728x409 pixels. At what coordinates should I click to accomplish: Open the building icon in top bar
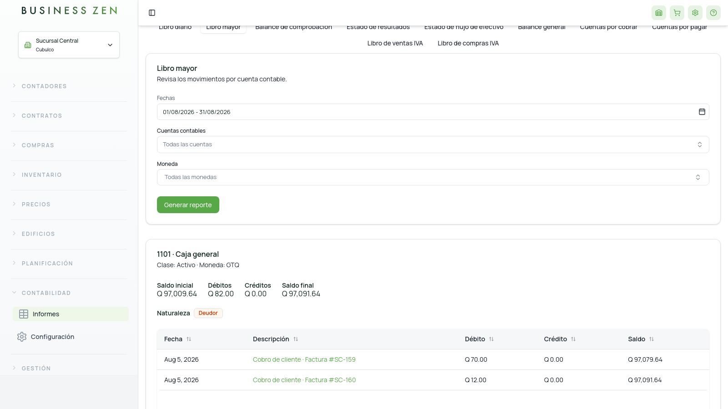coord(659,13)
